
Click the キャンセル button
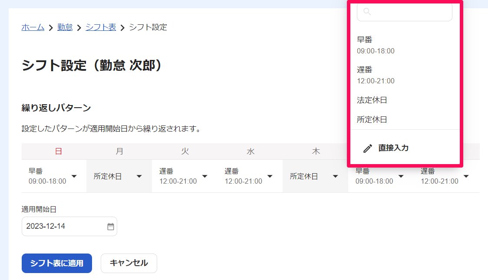(x=129, y=263)
